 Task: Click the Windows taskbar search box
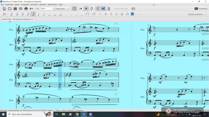(x=30, y=114)
